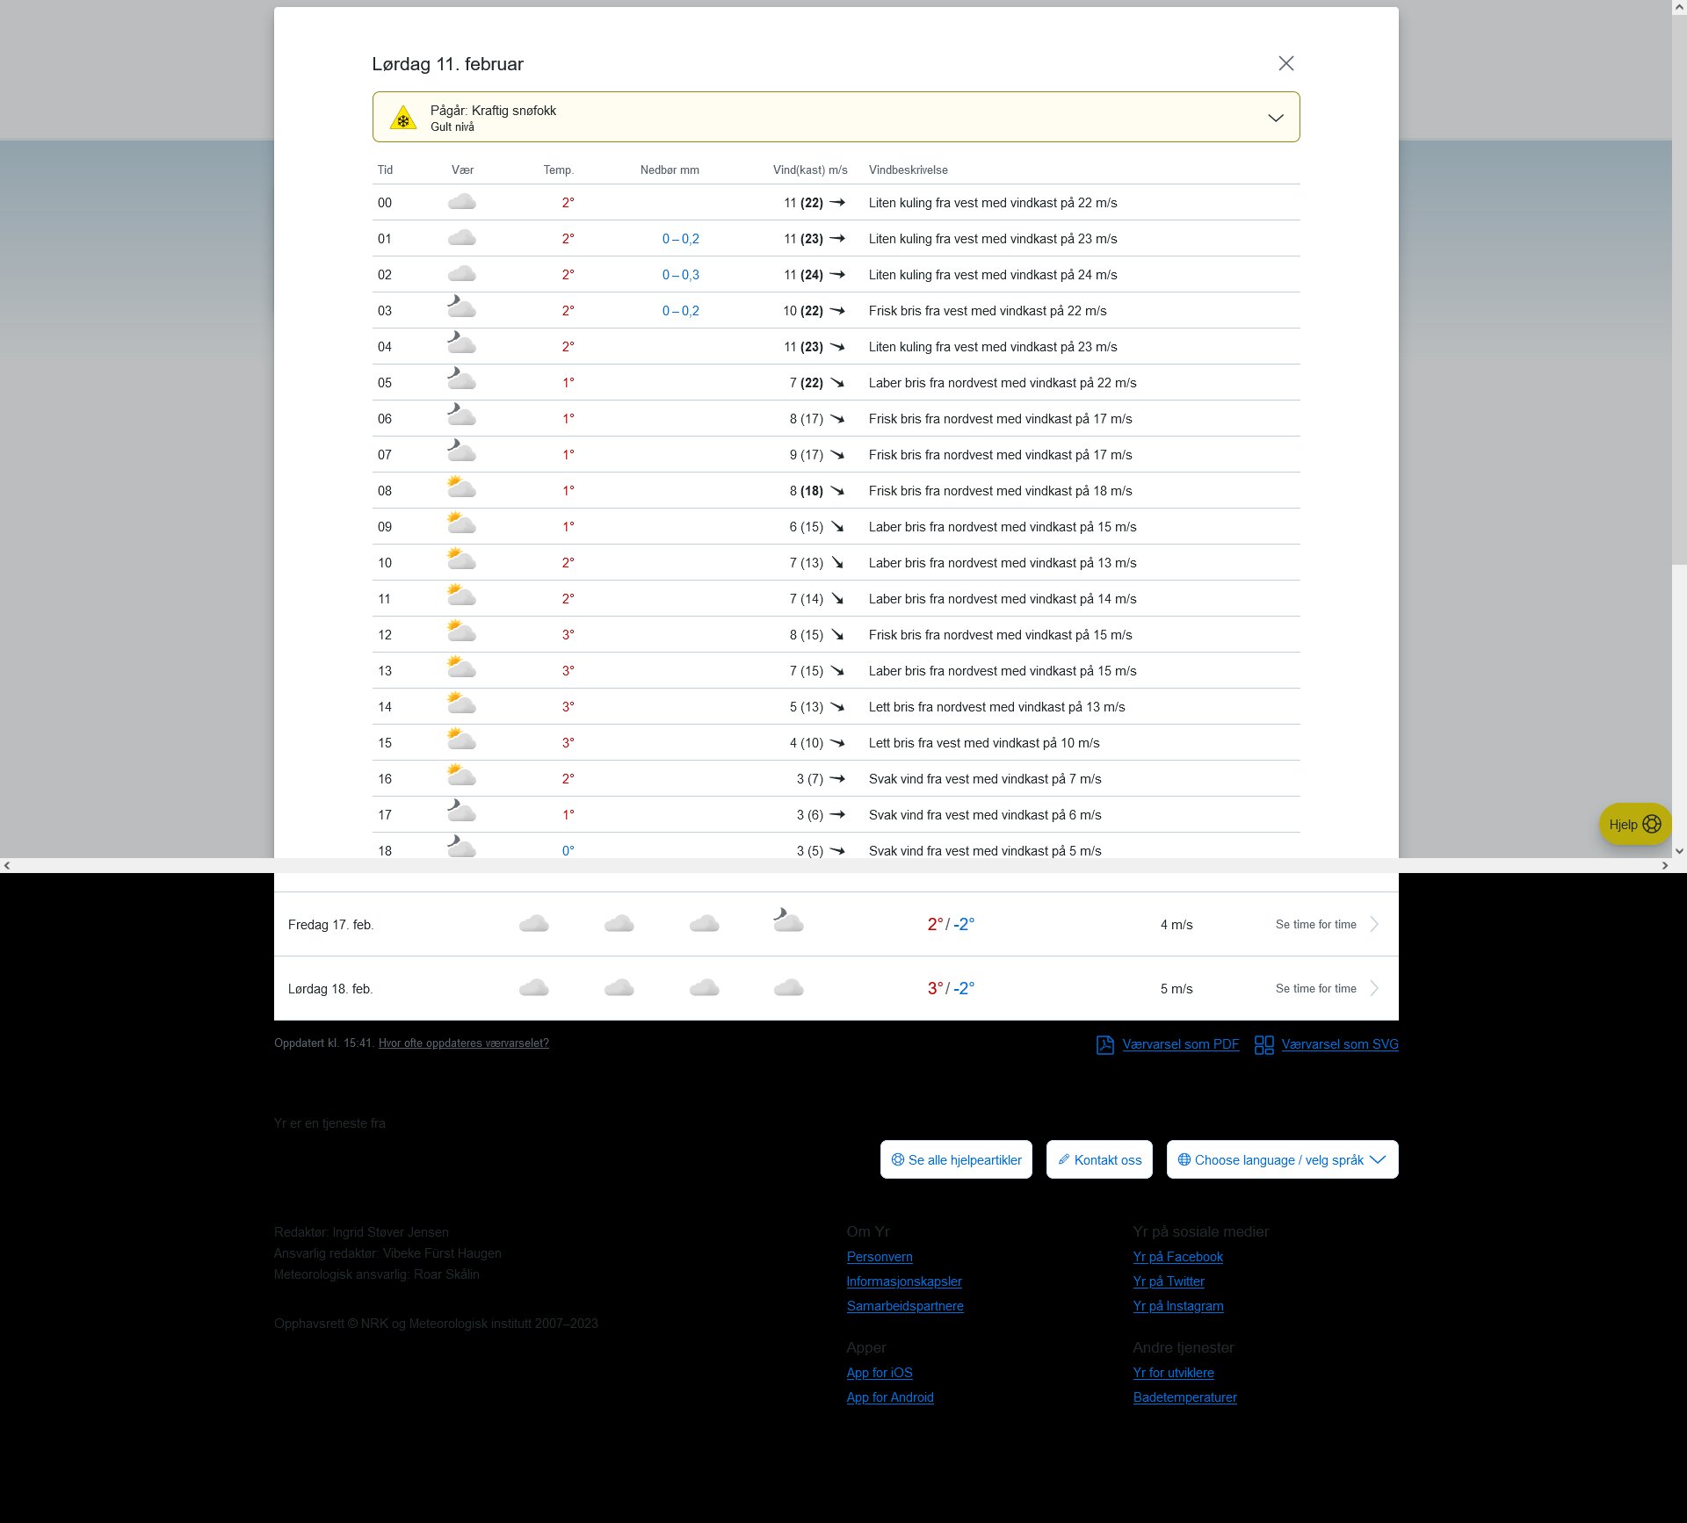This screenshot has width=1687, height=1523.
Task: Click the cloud weather icon for hour 00
Action: coord(461,202)
